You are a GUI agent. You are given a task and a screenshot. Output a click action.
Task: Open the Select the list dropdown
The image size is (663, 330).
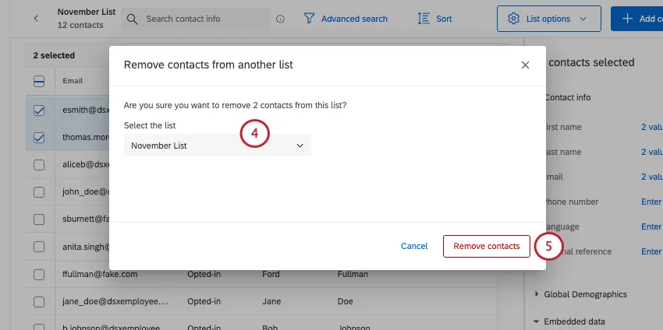click(217, 146)
